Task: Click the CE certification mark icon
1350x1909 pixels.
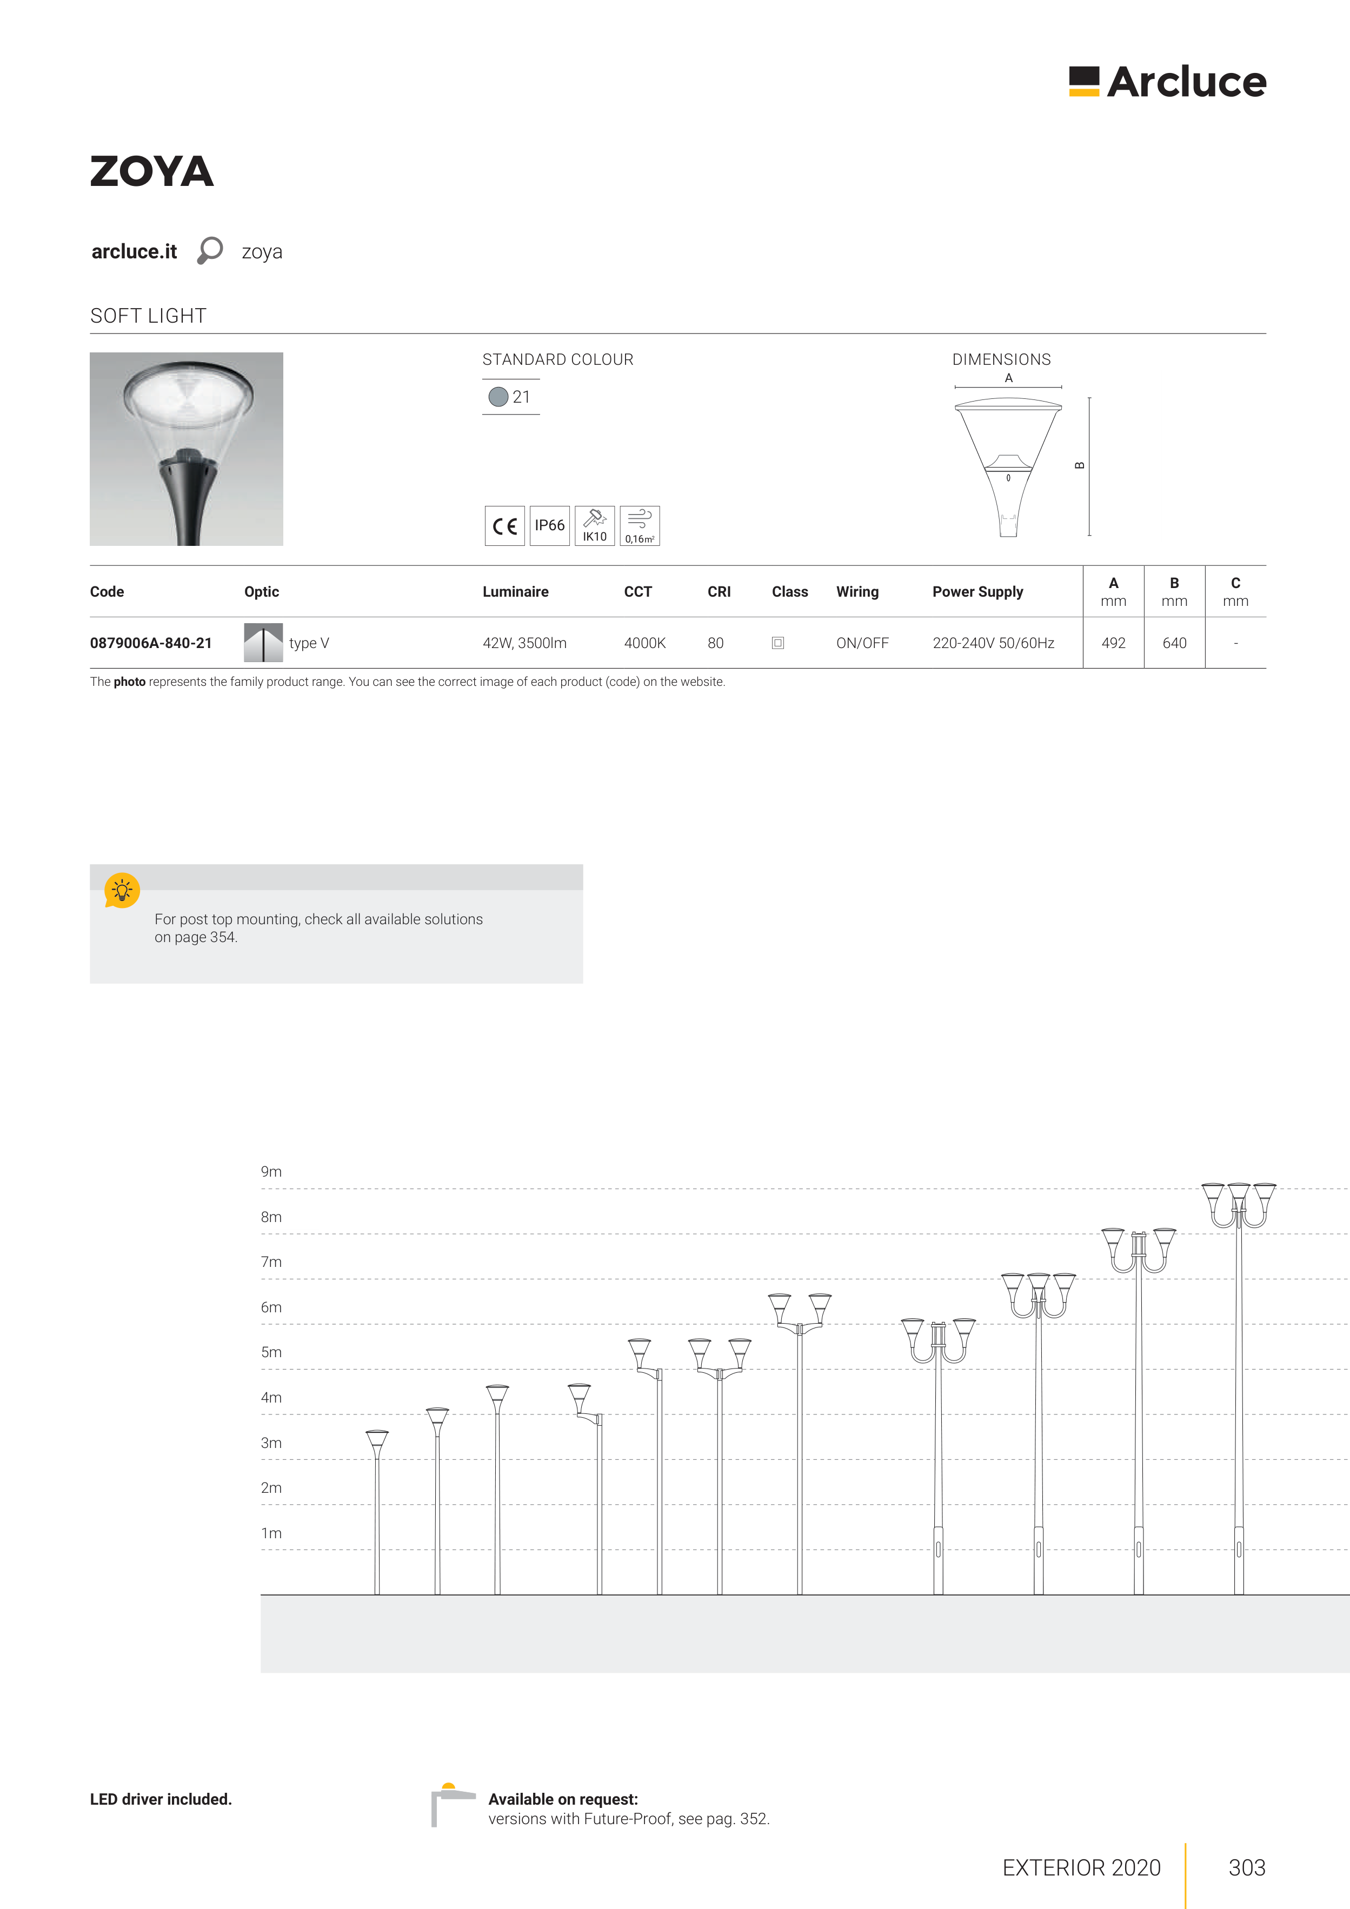Action: click(505, 525)
